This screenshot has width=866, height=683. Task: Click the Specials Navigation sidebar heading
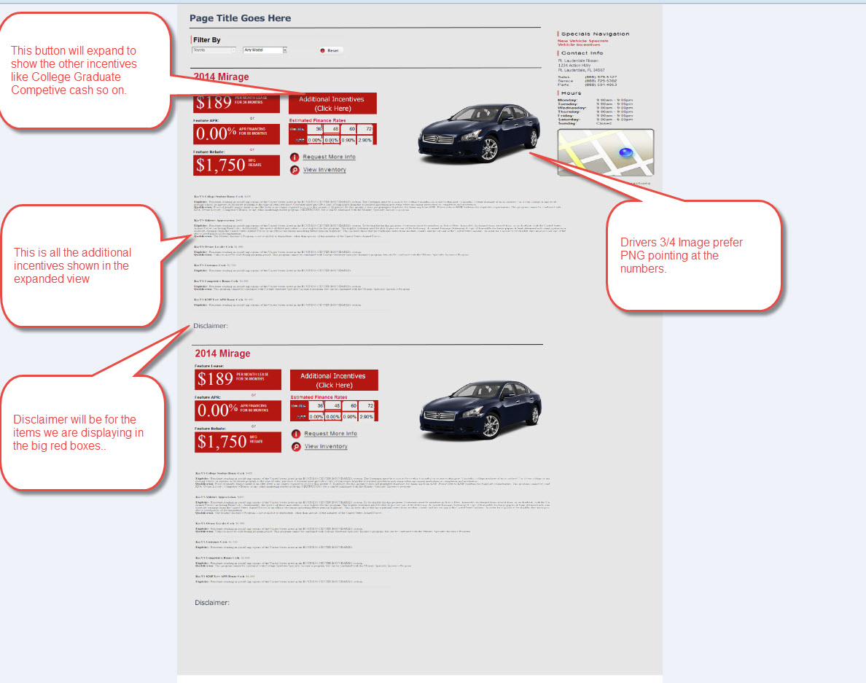point(596,34)
